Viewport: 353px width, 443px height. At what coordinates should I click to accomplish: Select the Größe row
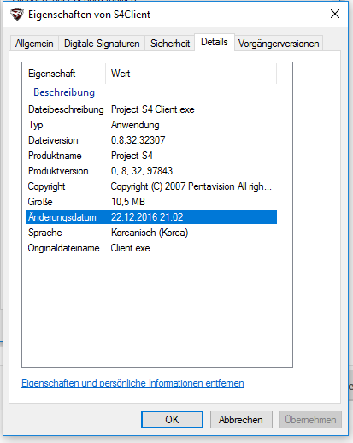click(x=151, y=202)
